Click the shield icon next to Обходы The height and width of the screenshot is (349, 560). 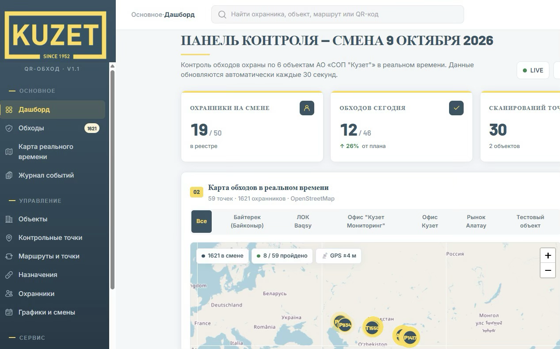point(9,128)
